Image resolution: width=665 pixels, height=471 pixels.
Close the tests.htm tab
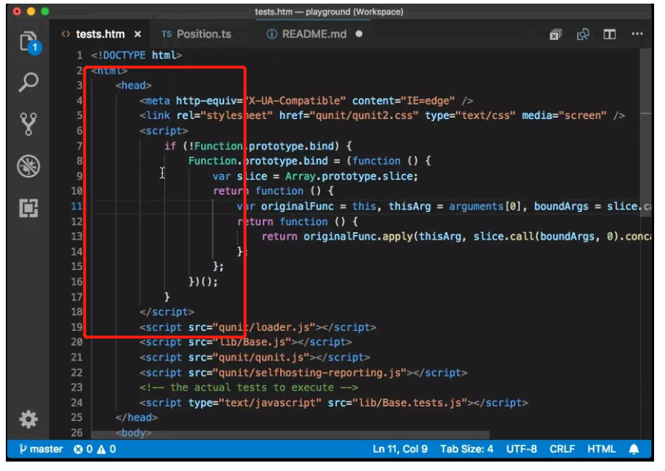point(138,34)
